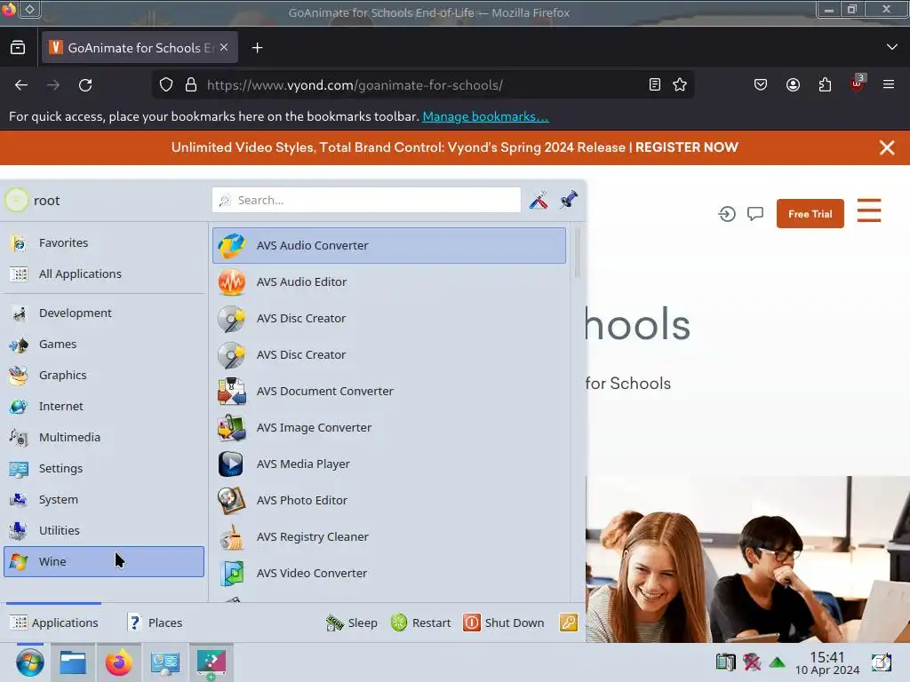
Task: Click the REGISTER NOW banner link
Action: (x=687, y=147)
